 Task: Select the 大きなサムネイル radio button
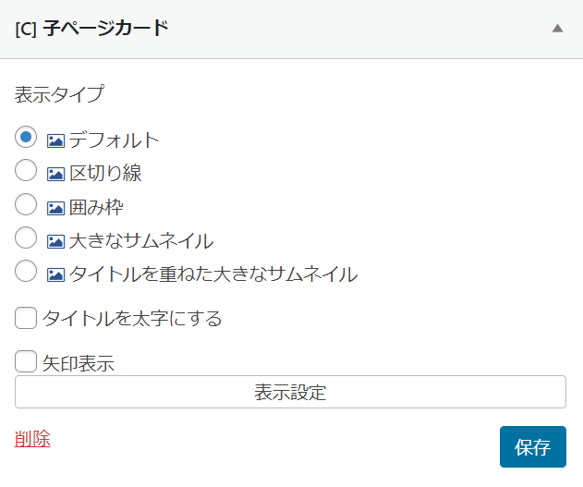point(26,237)
